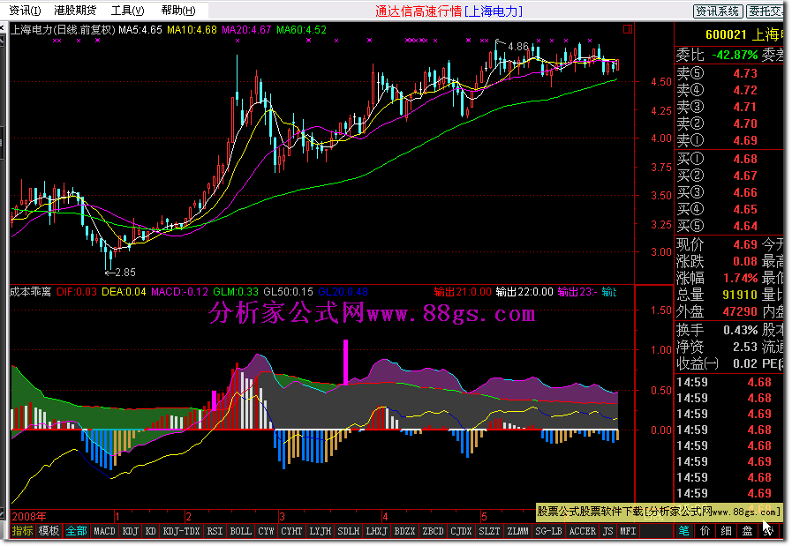Click the 买① price 4.68

745,160
